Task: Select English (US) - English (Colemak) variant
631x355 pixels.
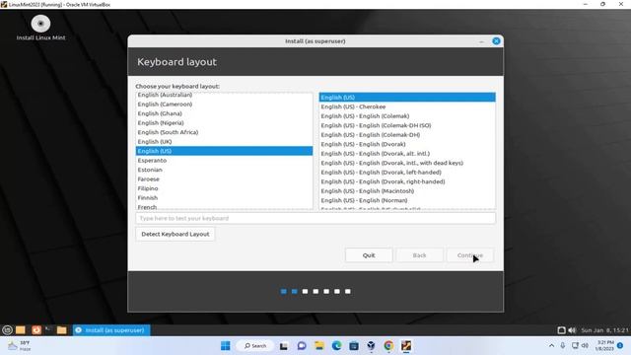Action: tap(407, 116)
